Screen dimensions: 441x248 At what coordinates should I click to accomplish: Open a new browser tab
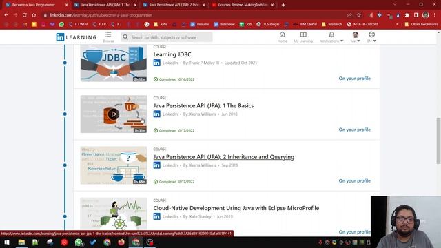coord(283,5)
